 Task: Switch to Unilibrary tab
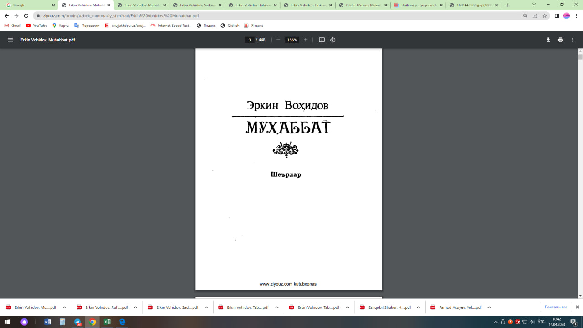[x=418, y=5]
